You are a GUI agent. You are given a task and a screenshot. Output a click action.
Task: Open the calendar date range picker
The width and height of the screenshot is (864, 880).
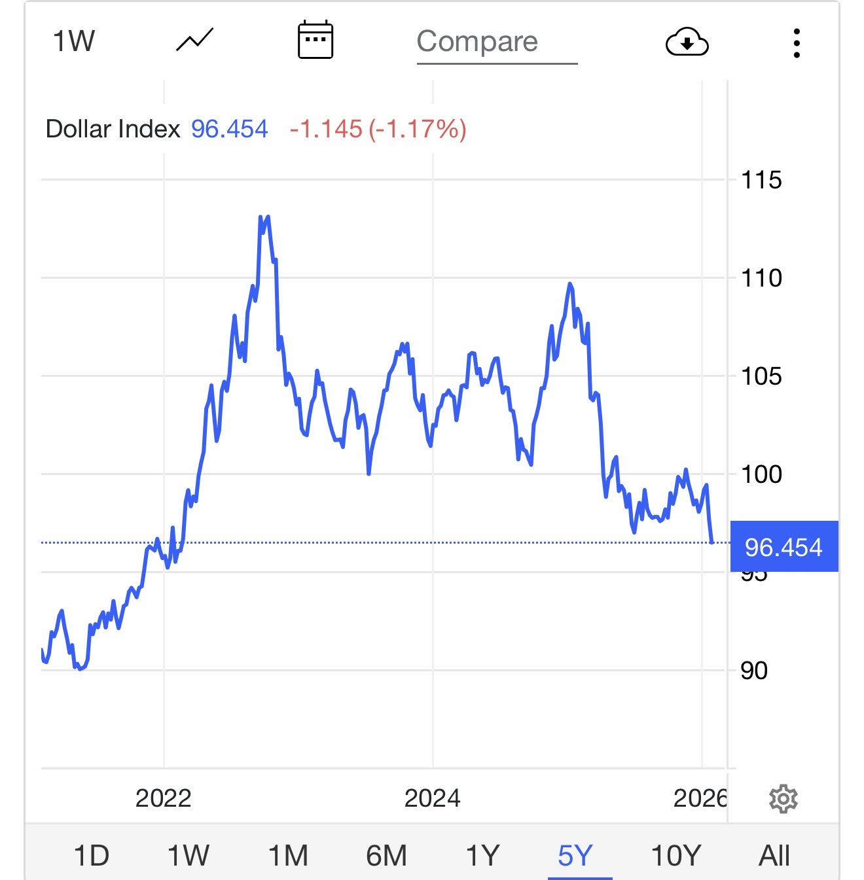[x=315, y=41]
